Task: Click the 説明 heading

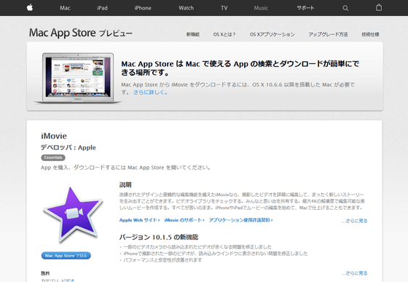Action: point(125,185)
